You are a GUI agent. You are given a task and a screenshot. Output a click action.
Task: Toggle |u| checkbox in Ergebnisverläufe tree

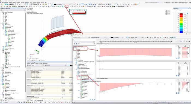[77, 49]
